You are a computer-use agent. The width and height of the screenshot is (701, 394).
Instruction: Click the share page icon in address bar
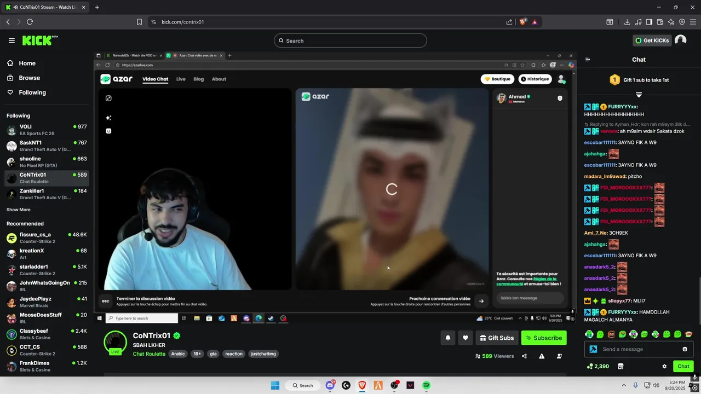[x=509, y=22]
